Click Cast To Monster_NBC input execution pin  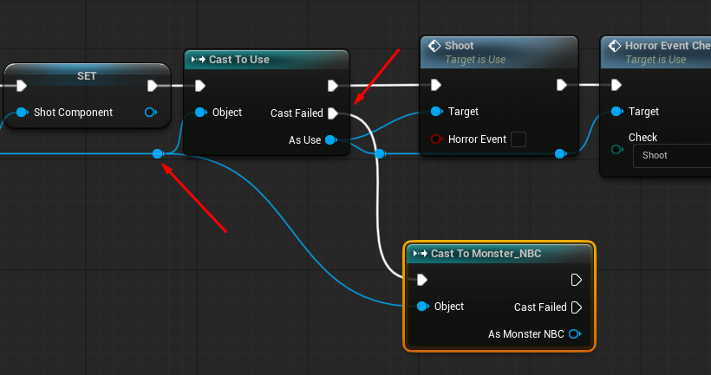click(422, 280)
